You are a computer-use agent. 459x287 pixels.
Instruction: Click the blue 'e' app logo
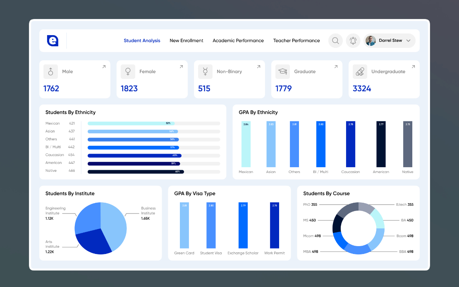[53, 40]
